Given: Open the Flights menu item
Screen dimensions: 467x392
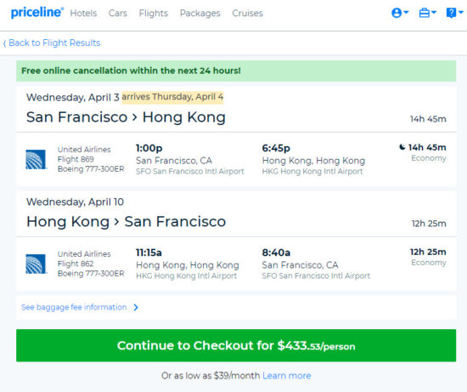Looking at the screenshot, I should coord(154,13).
